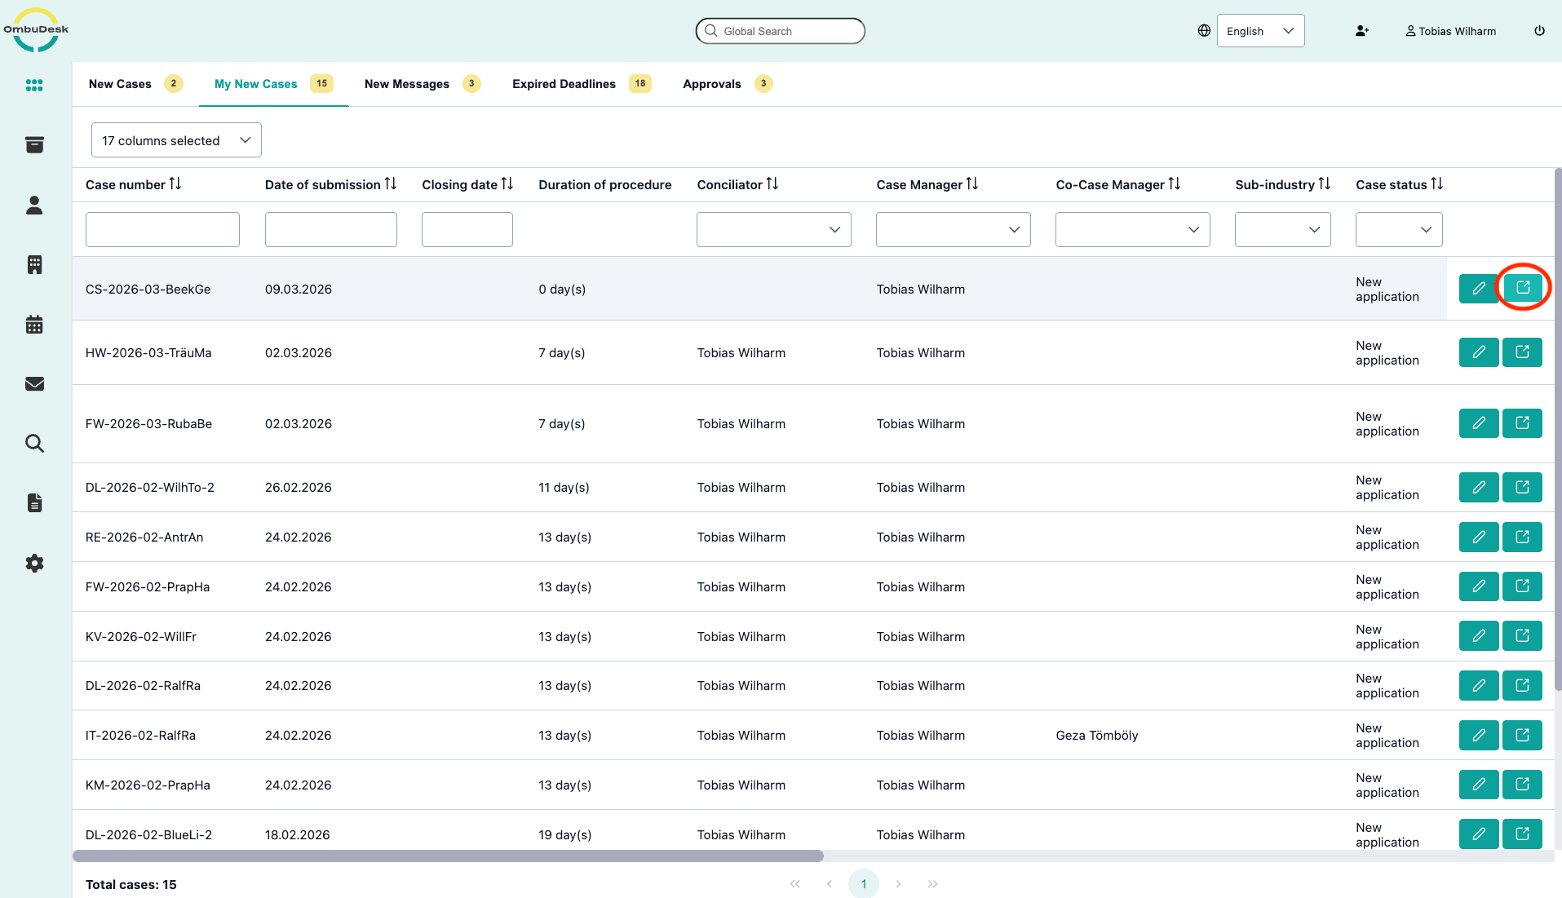The width and height of the screenshot is (1562, 898).
Task: Switch to the Expired Deadlines tab
Action: [x=564, y=84]
